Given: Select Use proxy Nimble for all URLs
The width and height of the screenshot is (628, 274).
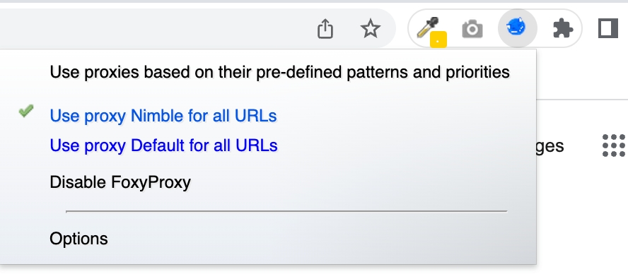Looking at the screenshot, I should (x=163, y=116).
